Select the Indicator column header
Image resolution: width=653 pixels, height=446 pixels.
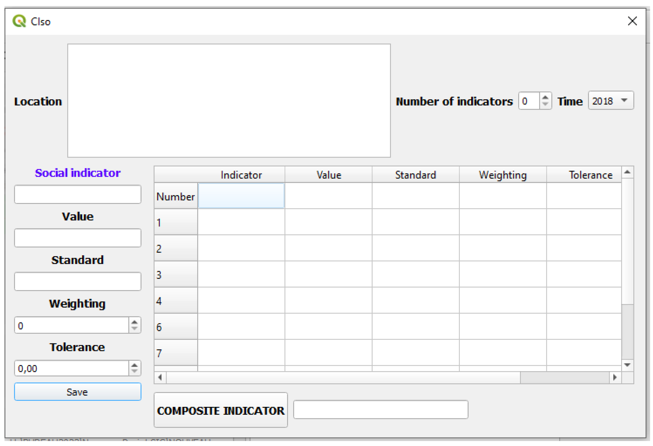tap(241, 175)
